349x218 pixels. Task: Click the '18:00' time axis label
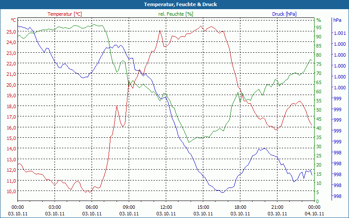tap(240, 208)
